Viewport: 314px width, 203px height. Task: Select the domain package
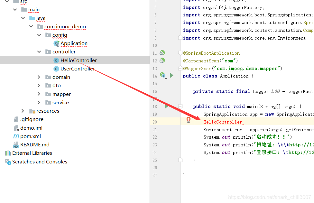pyautogui.click(x=61, y=77)
